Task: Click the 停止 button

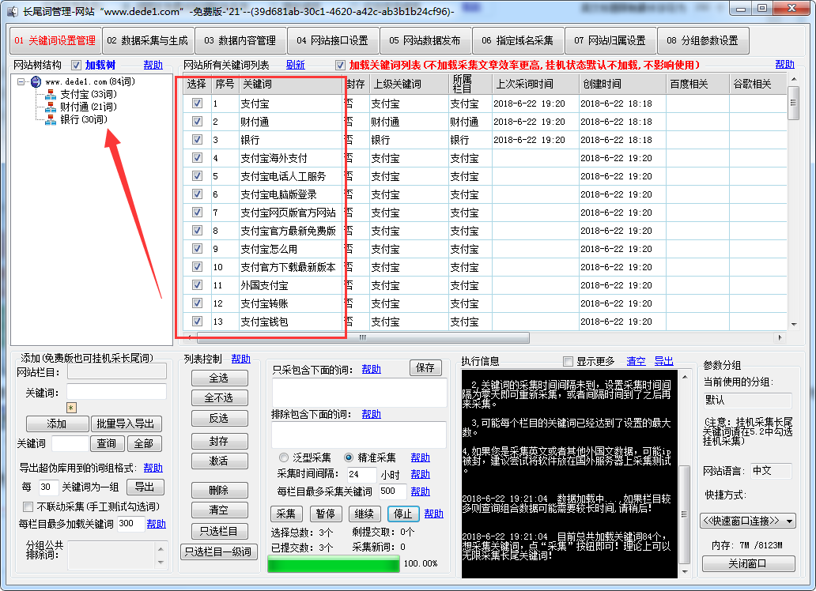Action: [403, 514]
